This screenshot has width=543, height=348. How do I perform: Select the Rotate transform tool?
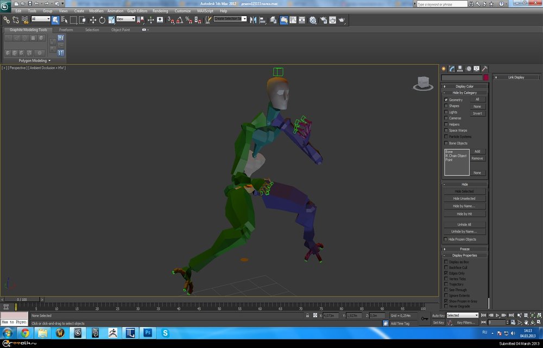tap(102, 20)
